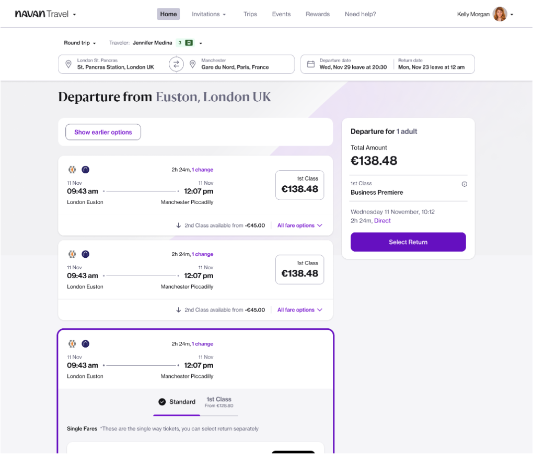Click the Navan Travel logo
Viewport: 533px width, 454px height.
tap(42, 14)
